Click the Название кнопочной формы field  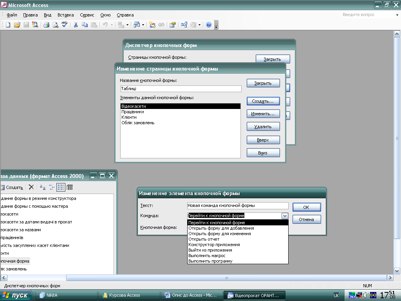pos(181,89)
